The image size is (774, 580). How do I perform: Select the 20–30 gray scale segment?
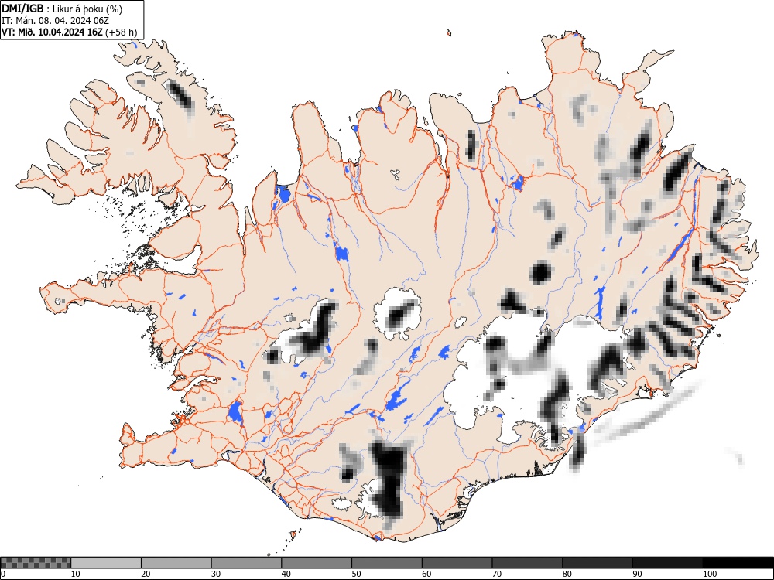tap(176, 563)
